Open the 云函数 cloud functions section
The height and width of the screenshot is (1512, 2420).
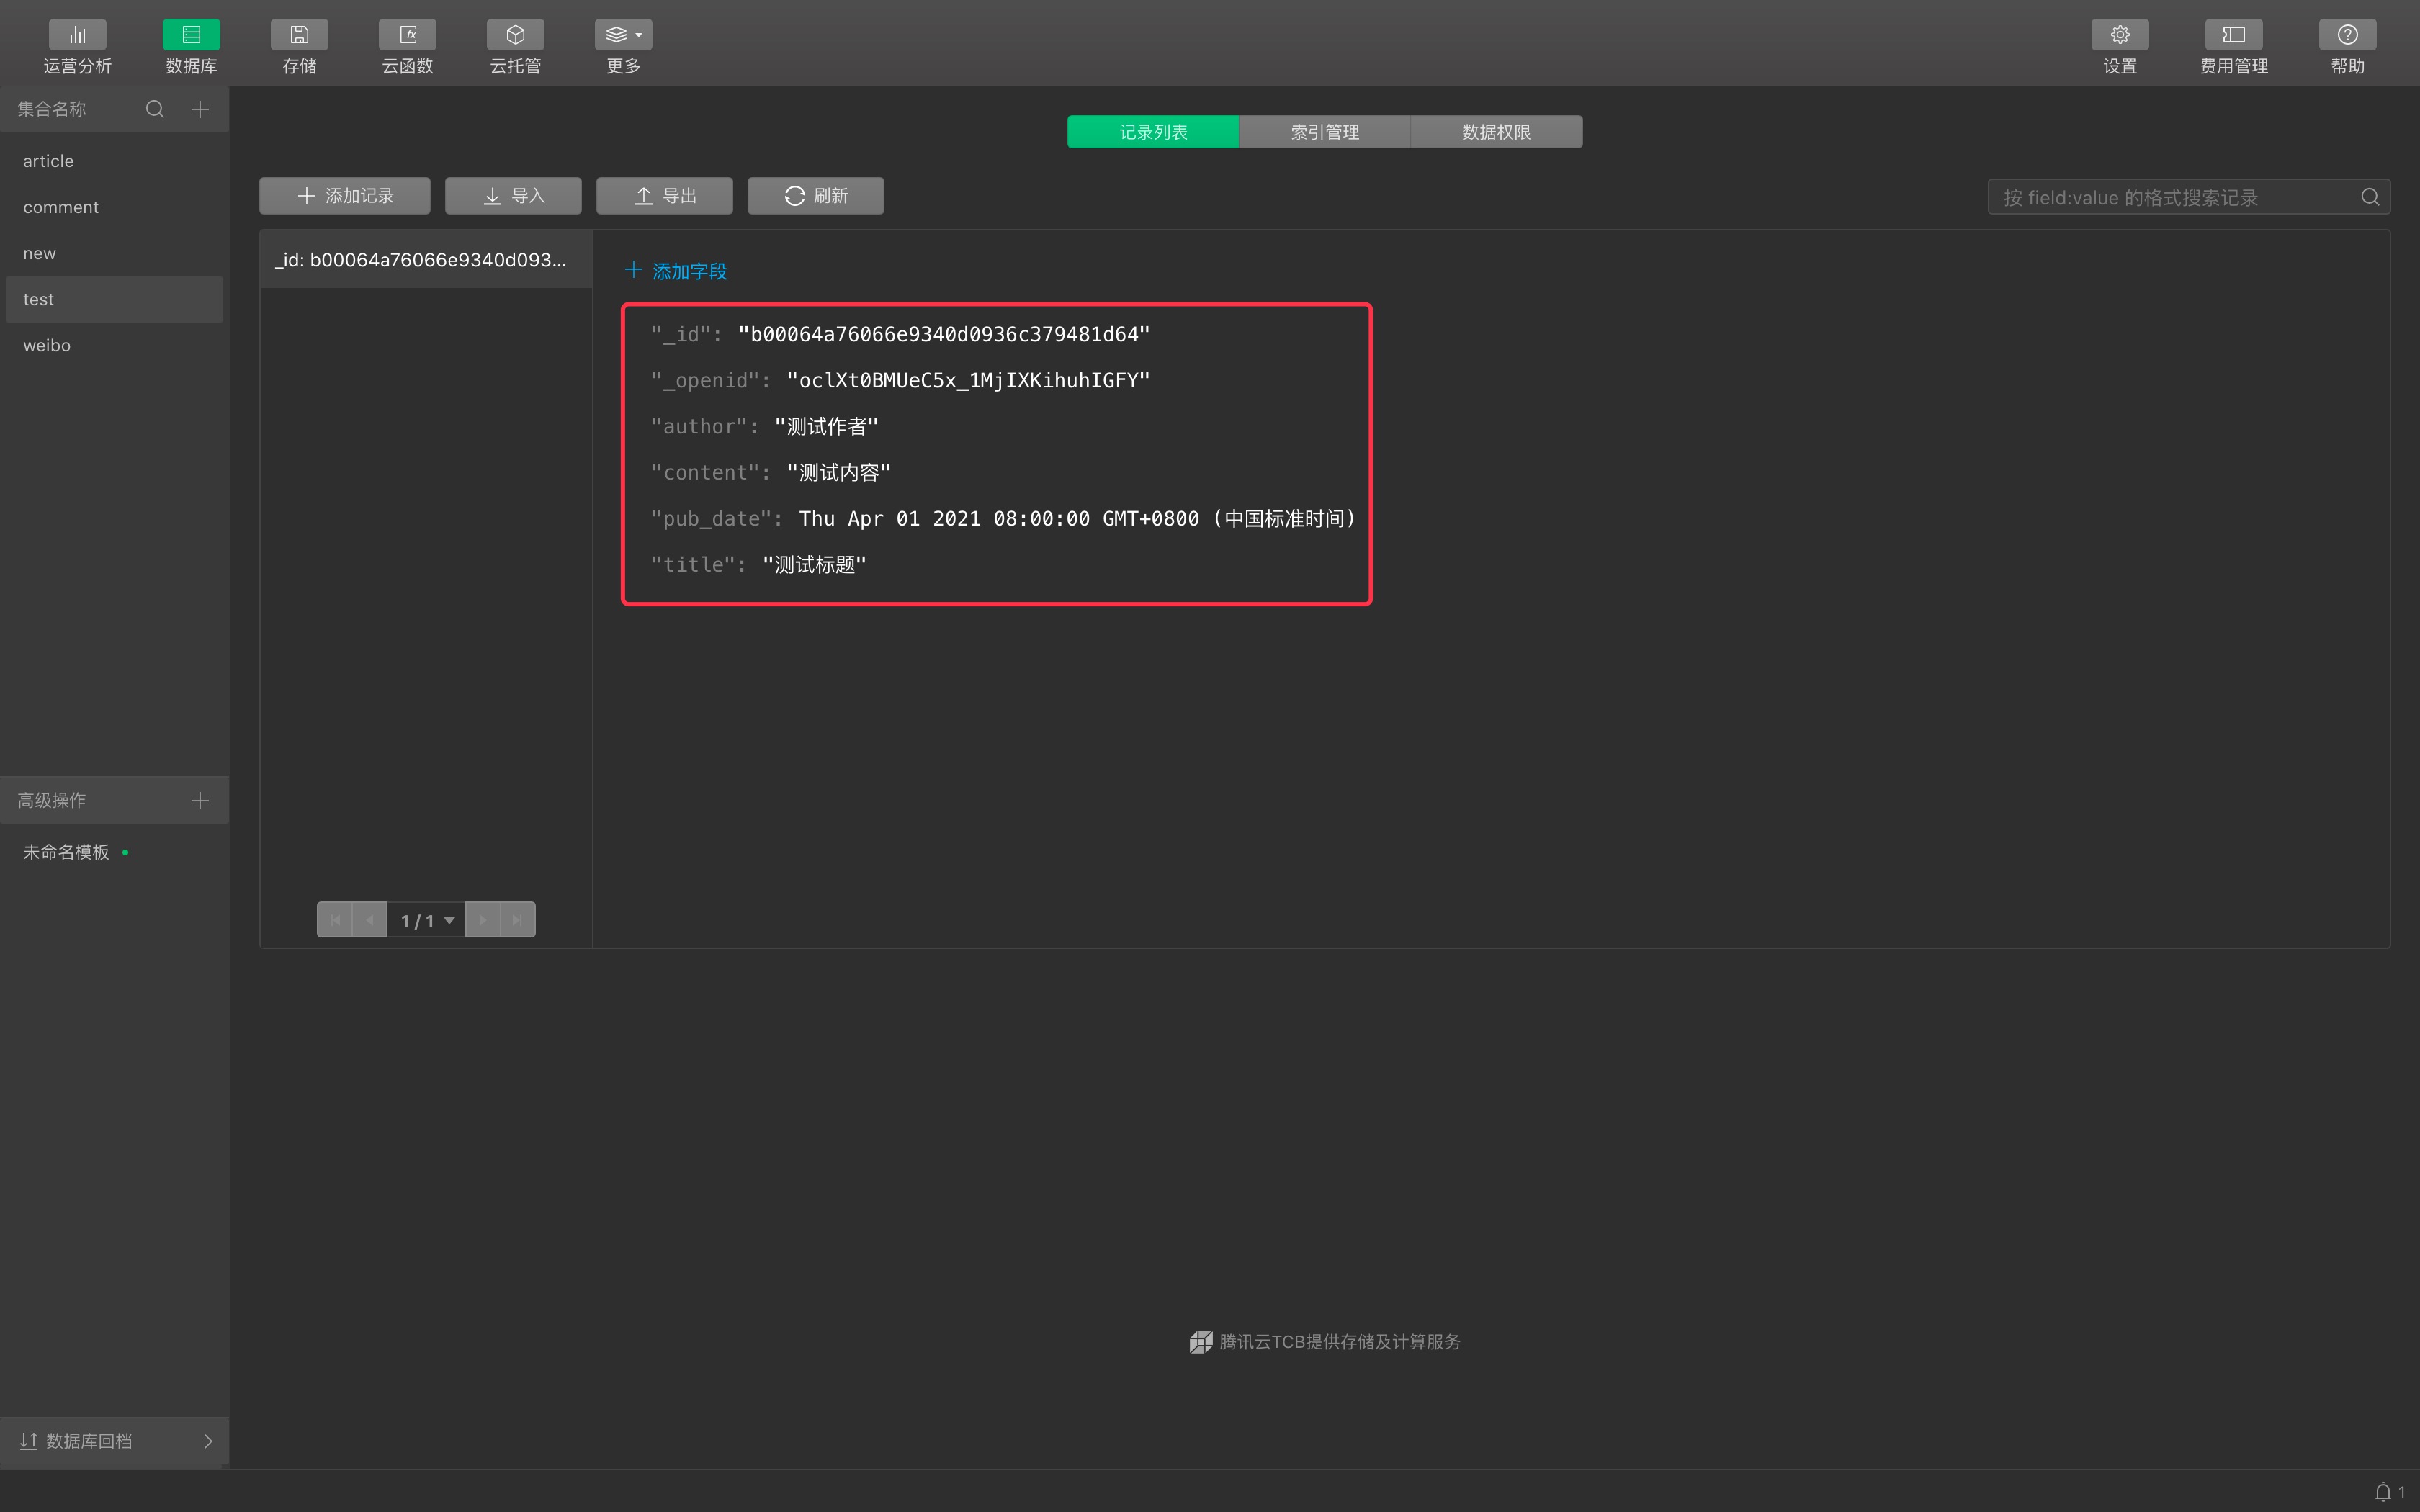(x=407, y=47)
